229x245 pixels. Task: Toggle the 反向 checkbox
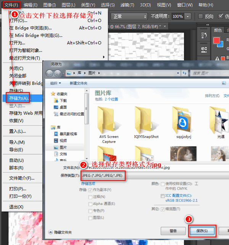pyautogui.click(x=200, y=16)
